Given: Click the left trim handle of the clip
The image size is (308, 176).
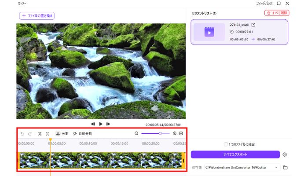Looking at the screenshot, I should (x=18, y=161).
